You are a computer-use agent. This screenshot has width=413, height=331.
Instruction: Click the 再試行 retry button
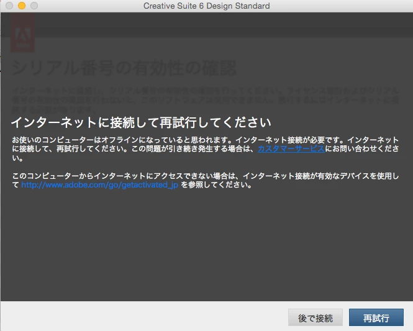[x=376, y=317]
